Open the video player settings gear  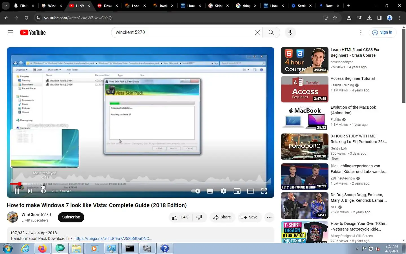click(224, 191)
